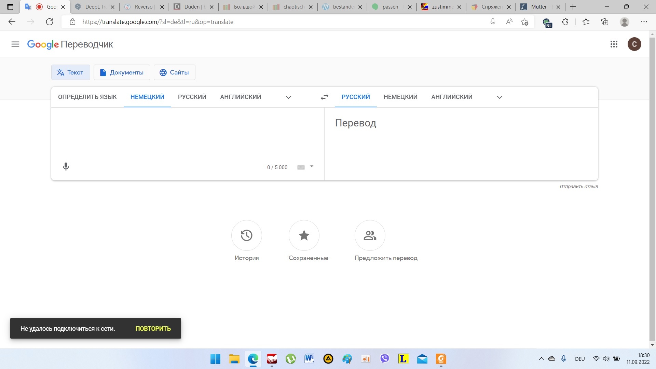
Task: Open the tab actions menu icon
Action: [10, 7]
